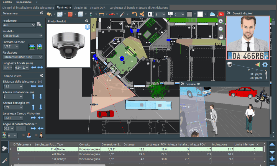Click the color scale triangle in Densità di pixel
This screenshot has width=277, height=166.
click(258, 64)
